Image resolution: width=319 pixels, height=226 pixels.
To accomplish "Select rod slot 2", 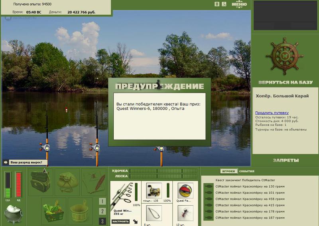I will pos(102,211).
